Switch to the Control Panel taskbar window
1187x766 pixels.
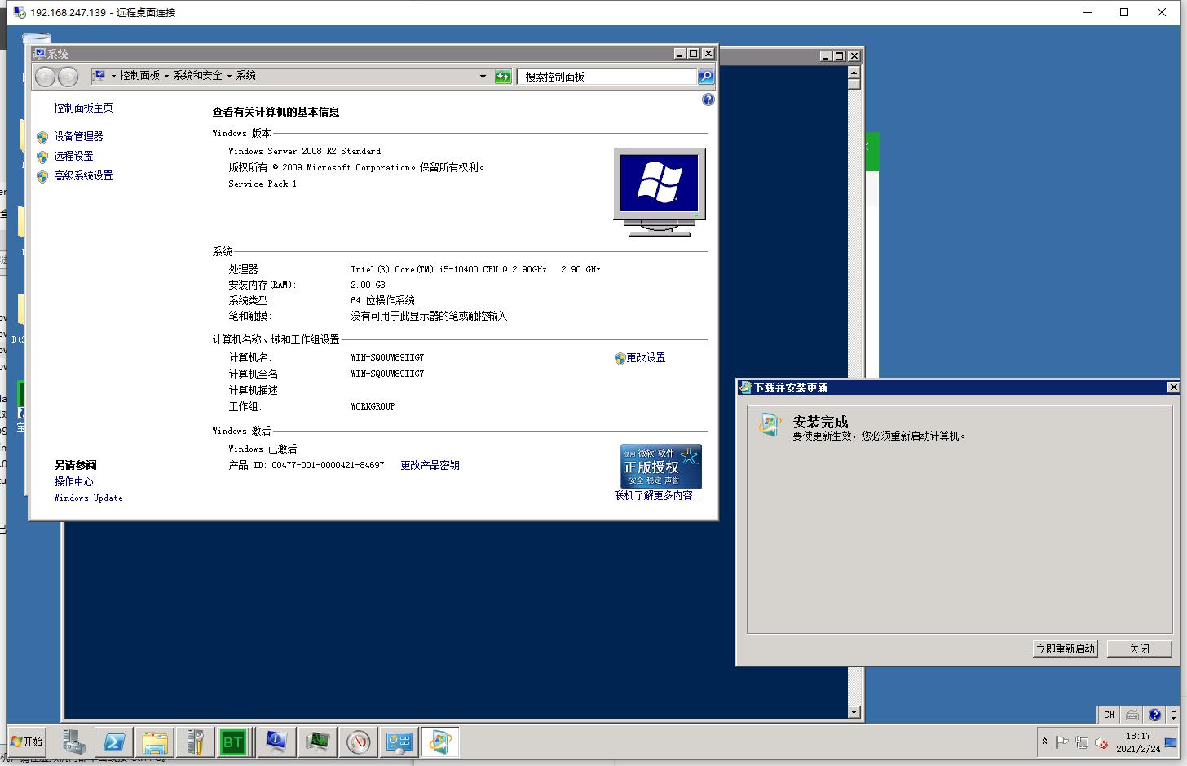[x=399, y=742]
